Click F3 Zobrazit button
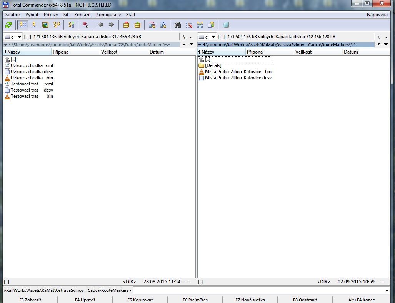Image resolution: width=395 pixels, height=303 pixels. click(30, 300)
